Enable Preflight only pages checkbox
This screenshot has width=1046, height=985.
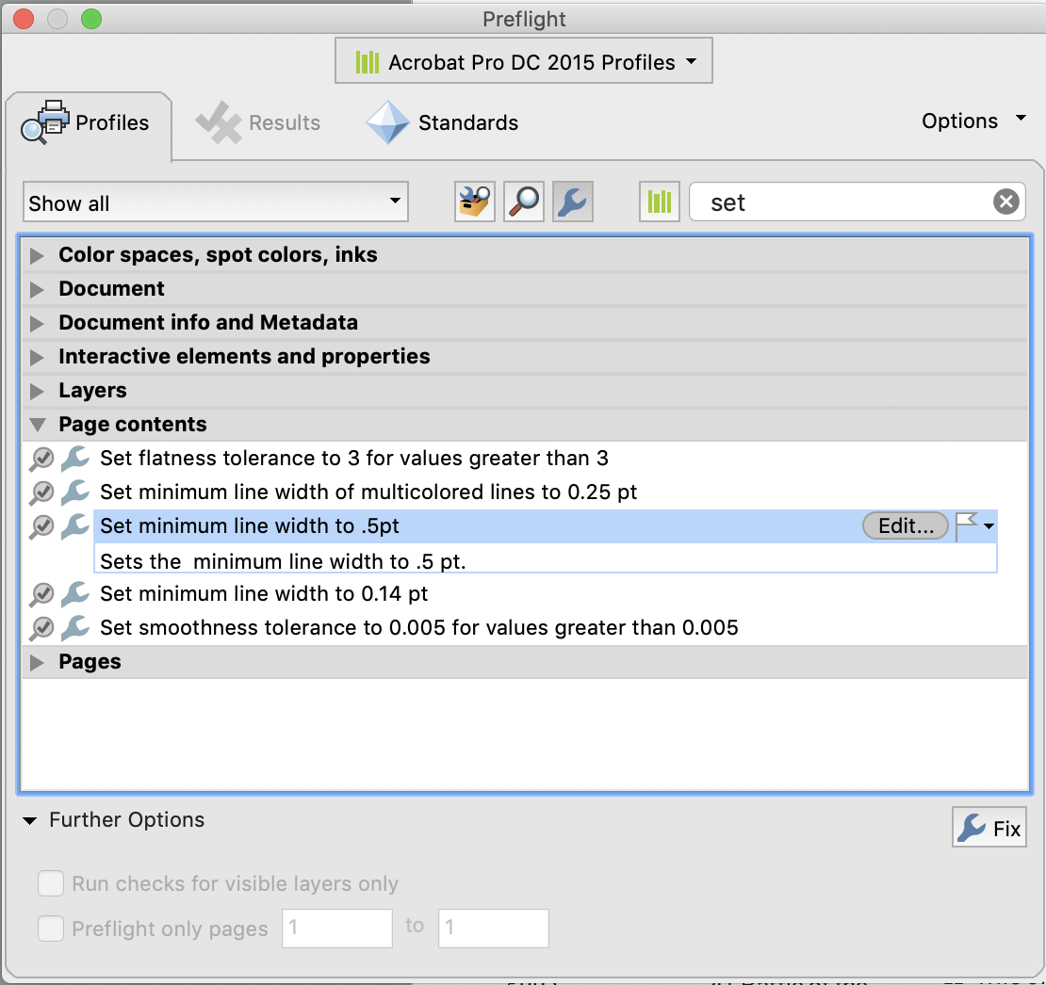[51, 928]
